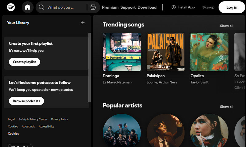Click the Trending songs heading
Viewport: 246px width, 147px height.
tap(124, 25)
